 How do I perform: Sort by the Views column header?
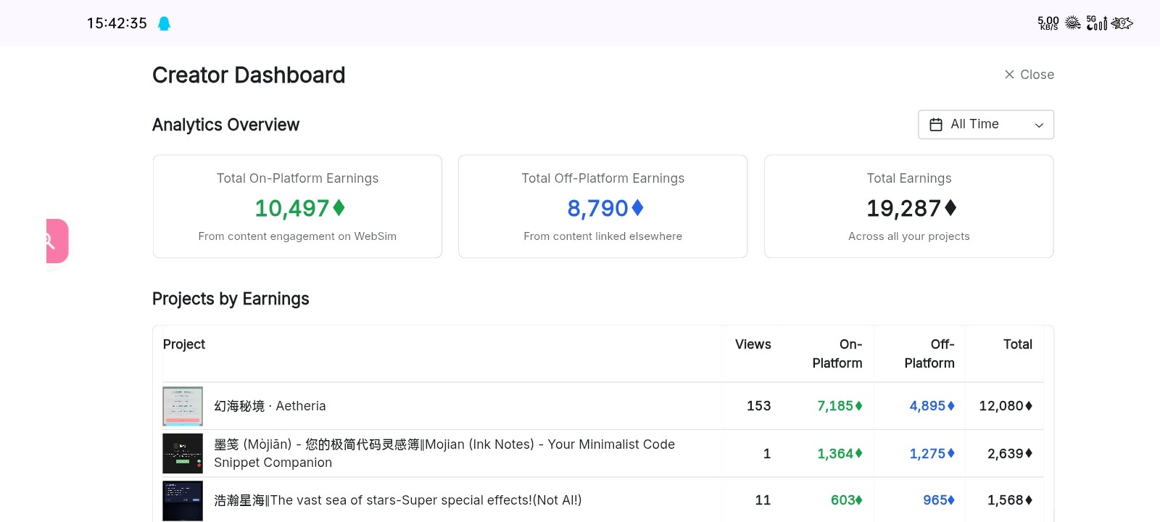tap(753, 344)
